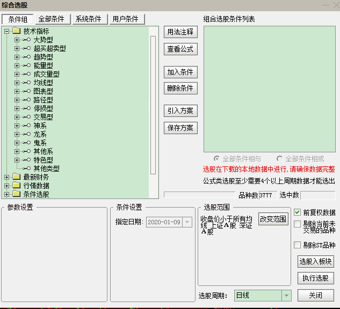Open the 指定日期 date dropdown
This screenshot has height=309, width=340.
click(187, 222)
